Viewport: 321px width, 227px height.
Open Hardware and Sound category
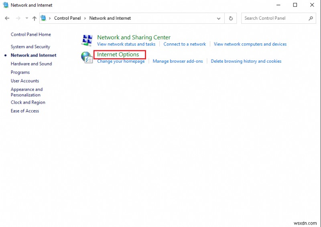(x=31, y=64)
